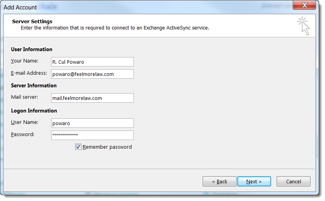Click the Mail server label
This screenshot has height=201, width=325.
24,97
